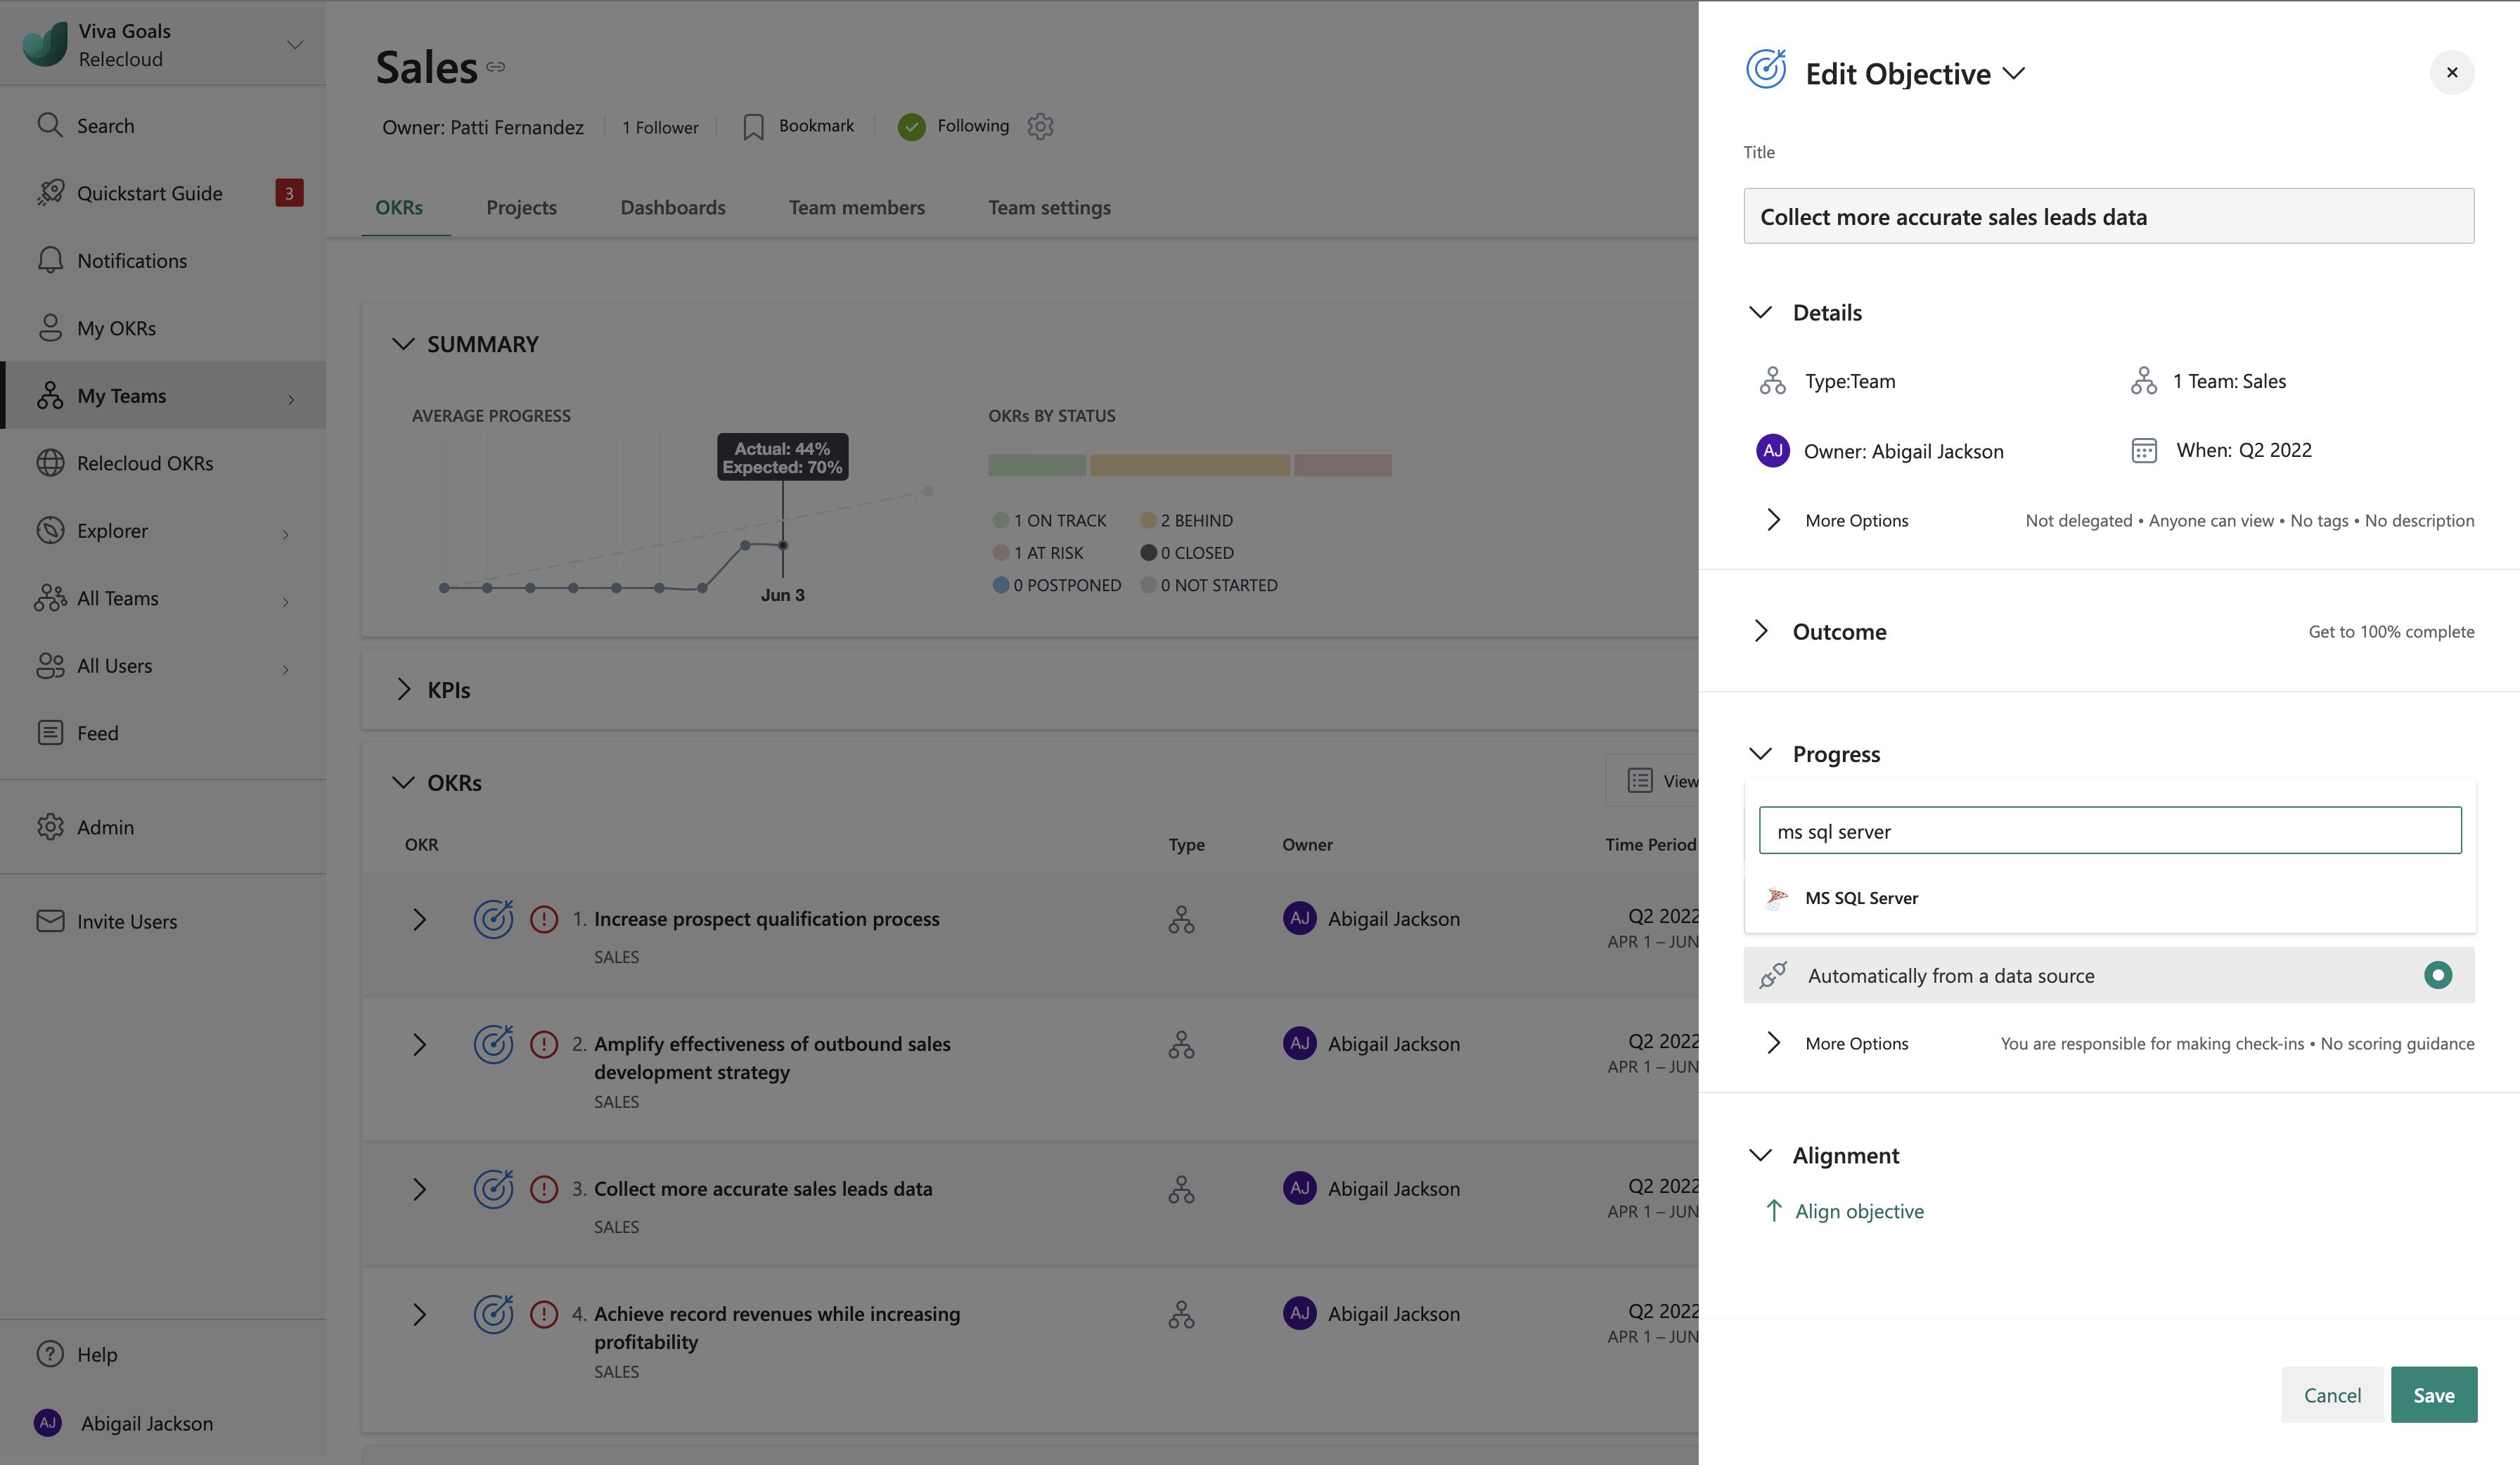This screenshot has height=1465, width=2520.
Task: Open team settings gear next to Following
Action: [1040, 126]
